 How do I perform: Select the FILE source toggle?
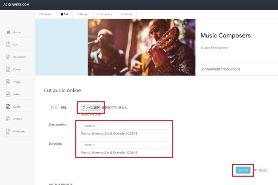pos(54,107)
